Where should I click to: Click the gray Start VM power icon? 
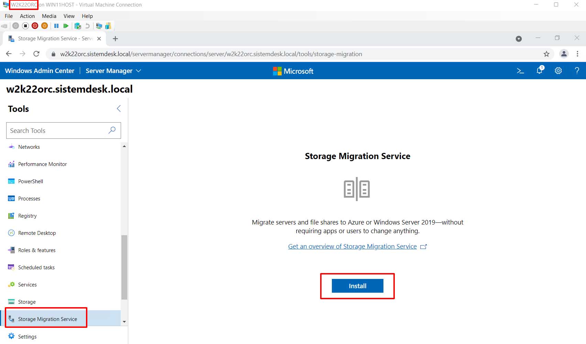pos(15,26)
